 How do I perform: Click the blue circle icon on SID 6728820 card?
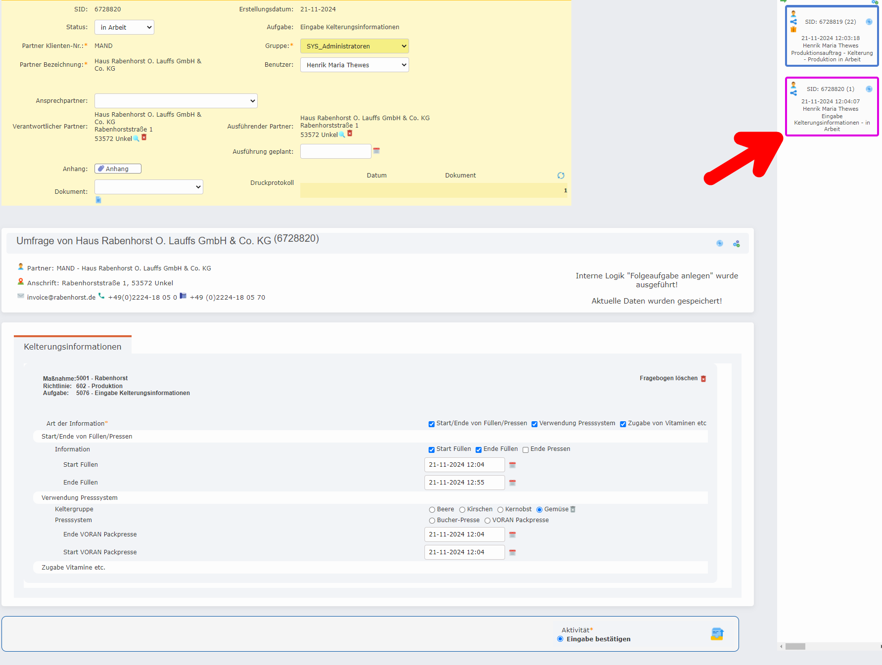click(869, 89)
